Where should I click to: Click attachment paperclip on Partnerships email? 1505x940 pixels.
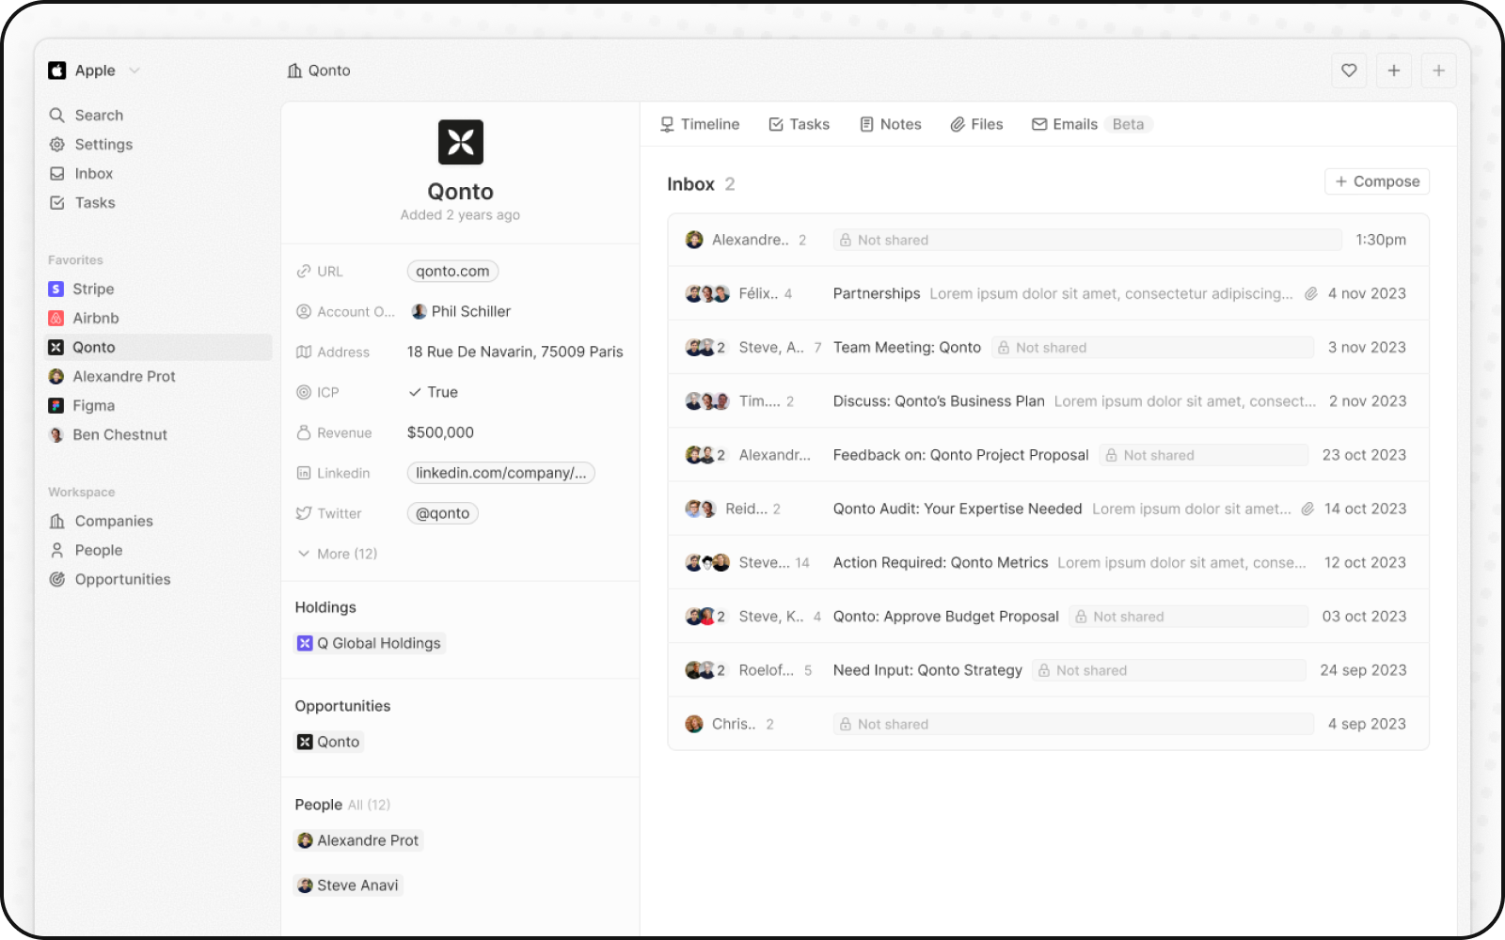[x=1310, y=294]
